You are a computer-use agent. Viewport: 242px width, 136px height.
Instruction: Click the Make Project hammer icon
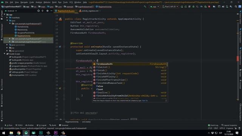(x=145, y=7)
